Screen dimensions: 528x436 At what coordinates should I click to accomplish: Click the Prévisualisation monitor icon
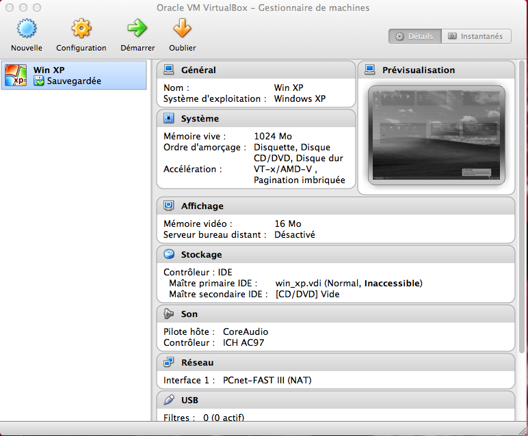(370, 70)
